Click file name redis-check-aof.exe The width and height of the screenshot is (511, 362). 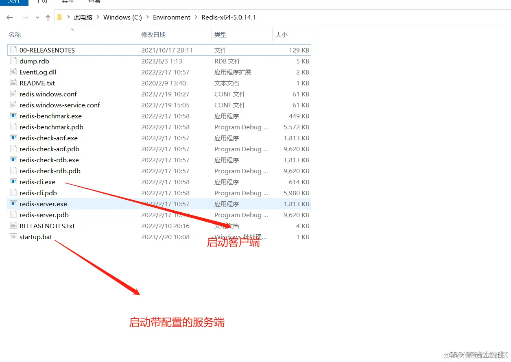coord(48,138)
